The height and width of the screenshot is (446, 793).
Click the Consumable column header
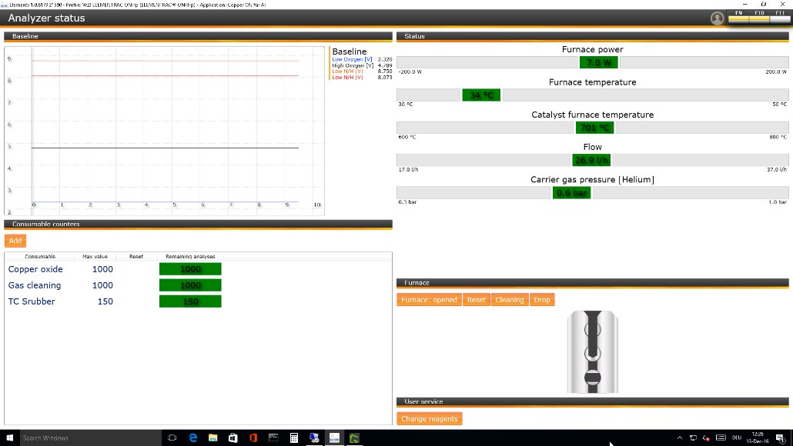tap(39, 256)
